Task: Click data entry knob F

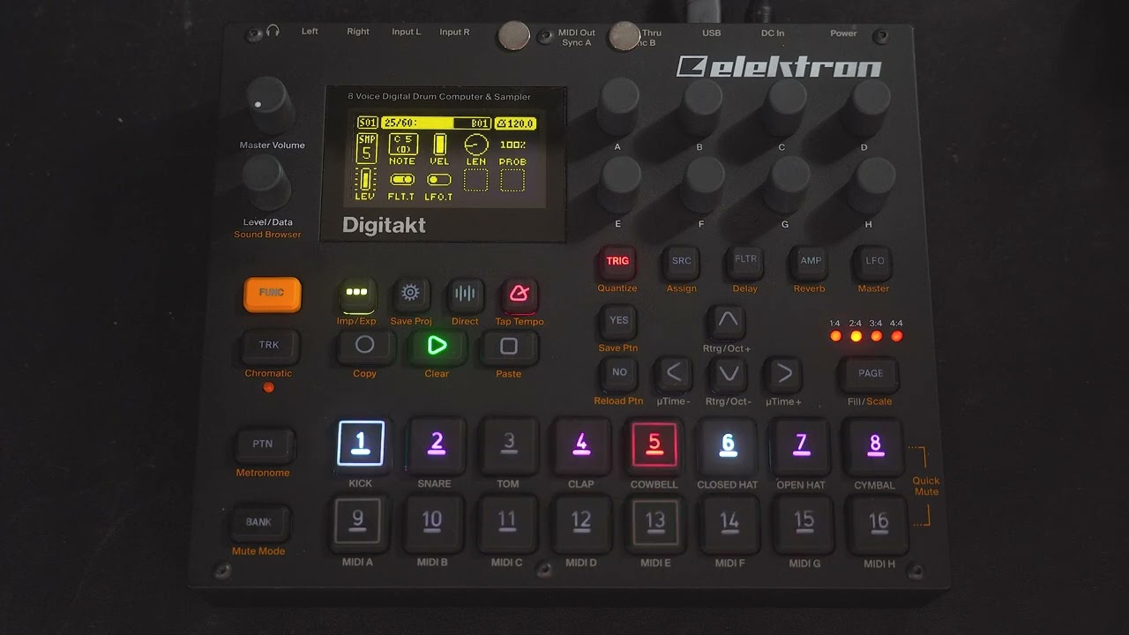Action: tap(703, 185)
